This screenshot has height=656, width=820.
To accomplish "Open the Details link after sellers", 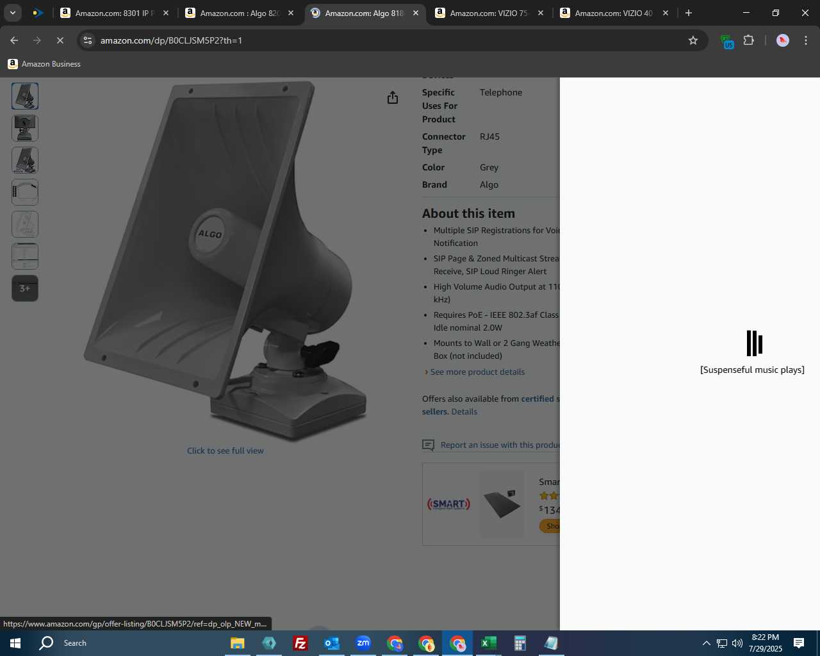I will coord(464,412).
